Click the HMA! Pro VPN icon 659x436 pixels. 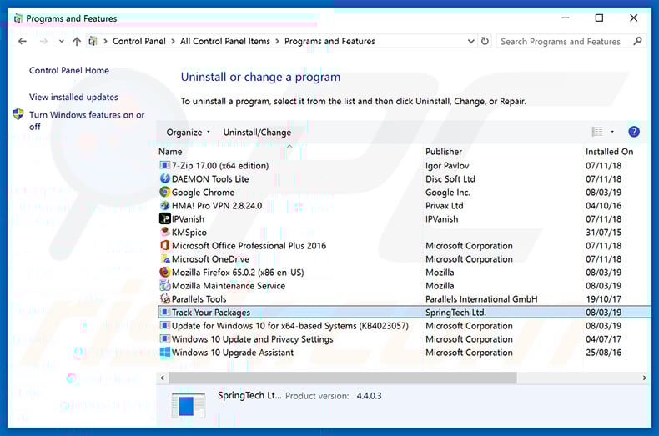pos(165,206)
